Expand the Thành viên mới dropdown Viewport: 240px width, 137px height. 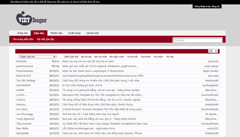[37, 57]
